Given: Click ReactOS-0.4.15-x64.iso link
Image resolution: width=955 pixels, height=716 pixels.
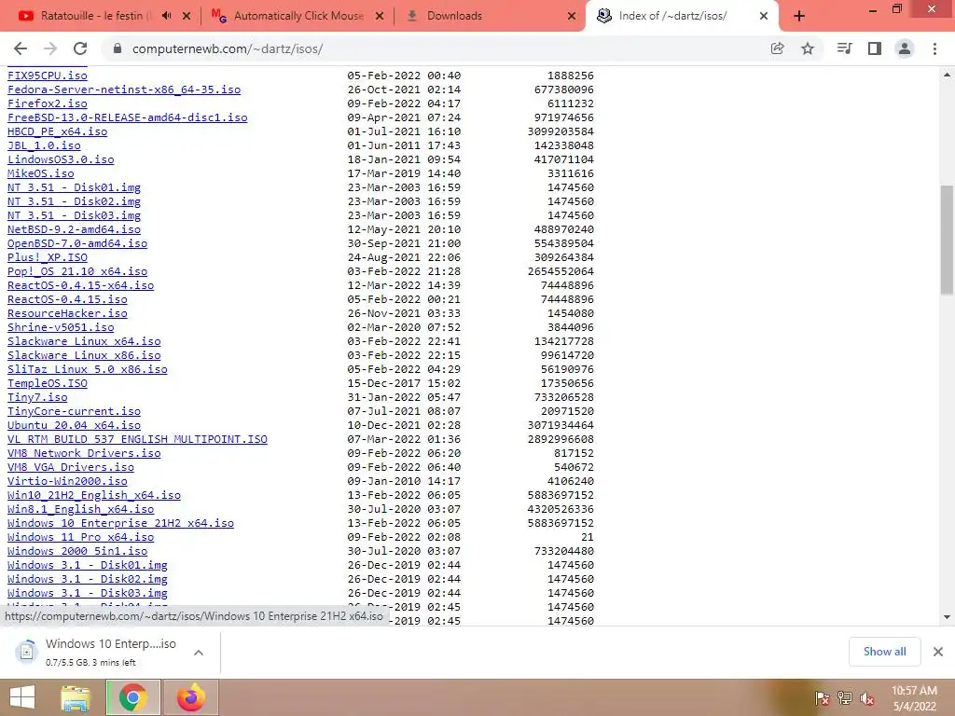Looking at the screenshot, I should pyautogui.click(x=80, y=285).
